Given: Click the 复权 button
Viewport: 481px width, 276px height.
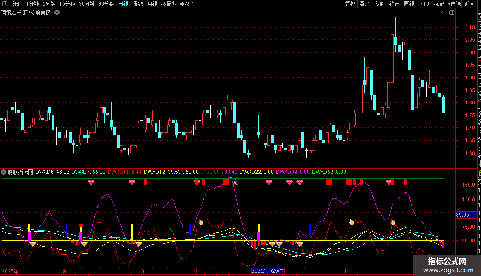Looking at the screenshot, I should [350, 4].
